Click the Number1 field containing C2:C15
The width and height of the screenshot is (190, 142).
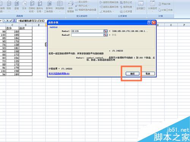coord(87,31)
